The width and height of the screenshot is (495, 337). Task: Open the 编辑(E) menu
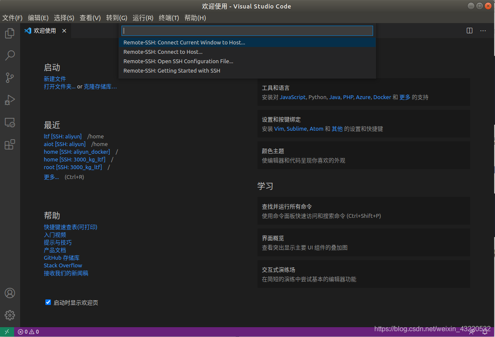click(x=38, y=18)
